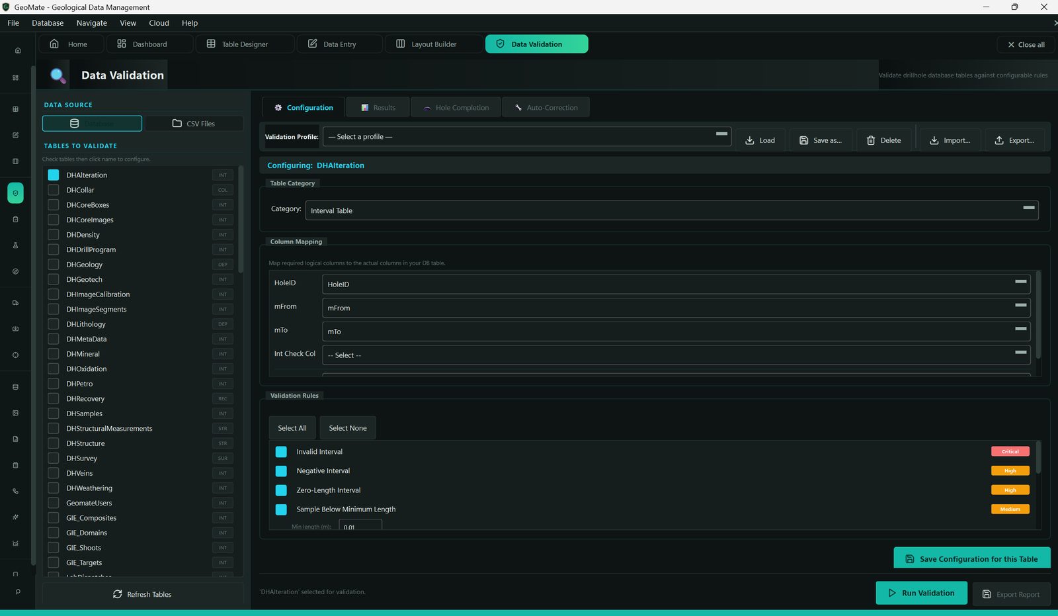Click the chart icon near the sidebar bottom
Image resolution: width=1058 pixels, height=616 pixels.
coord(15,543)
